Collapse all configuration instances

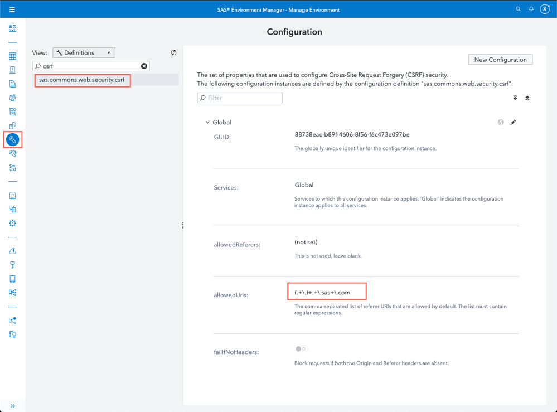pos(527,98)
